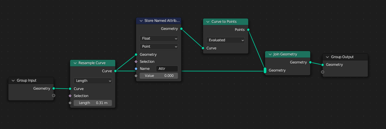Click Group Output's Geometry input socket
Image resolution: width=386 pixels, height=129 pixels.
coord(322,64)
